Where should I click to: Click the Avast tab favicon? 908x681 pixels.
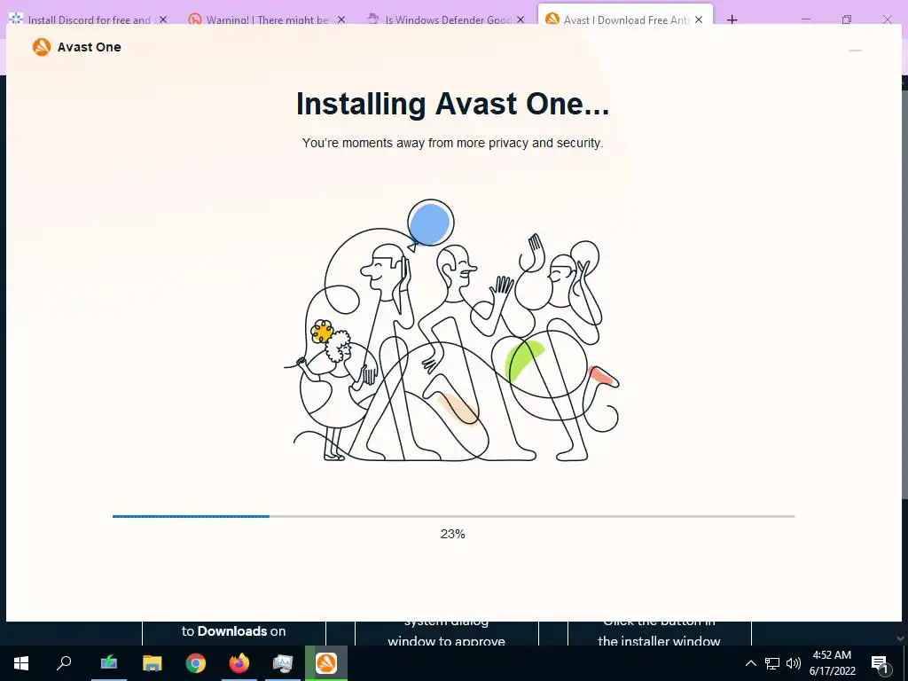[552, 20]
